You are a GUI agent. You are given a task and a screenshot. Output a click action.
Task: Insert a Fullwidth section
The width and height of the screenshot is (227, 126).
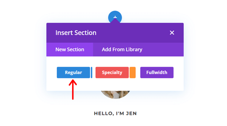coord(157,72)
